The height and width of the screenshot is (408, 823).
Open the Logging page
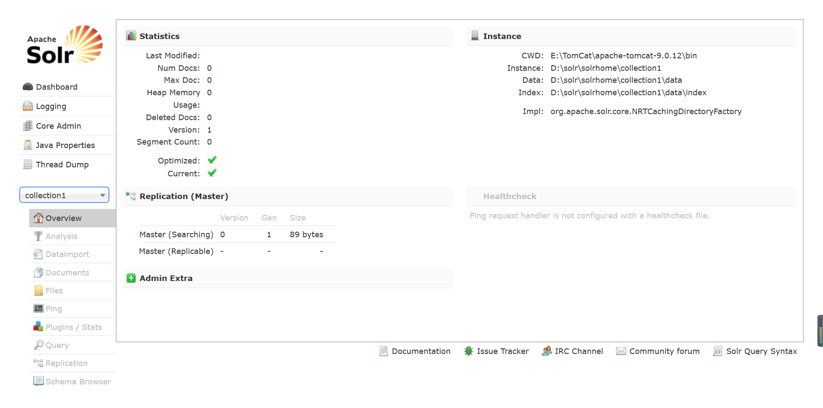coord(51,106)
